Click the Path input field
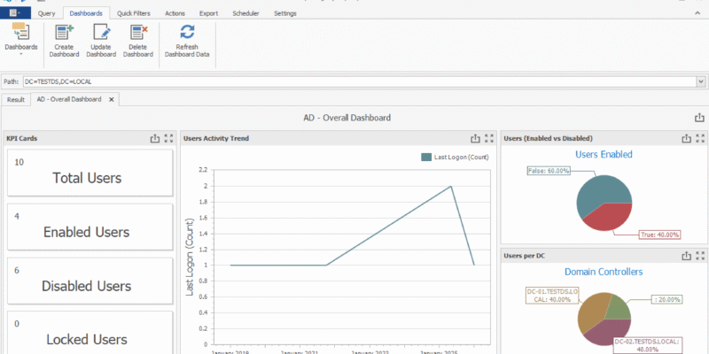The image size is (709, 354). click(x=360, y=81)
